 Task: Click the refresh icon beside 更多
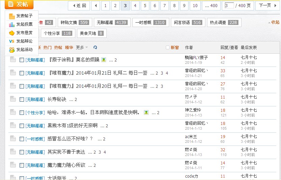pyautogui.click(x=95, y=48)
